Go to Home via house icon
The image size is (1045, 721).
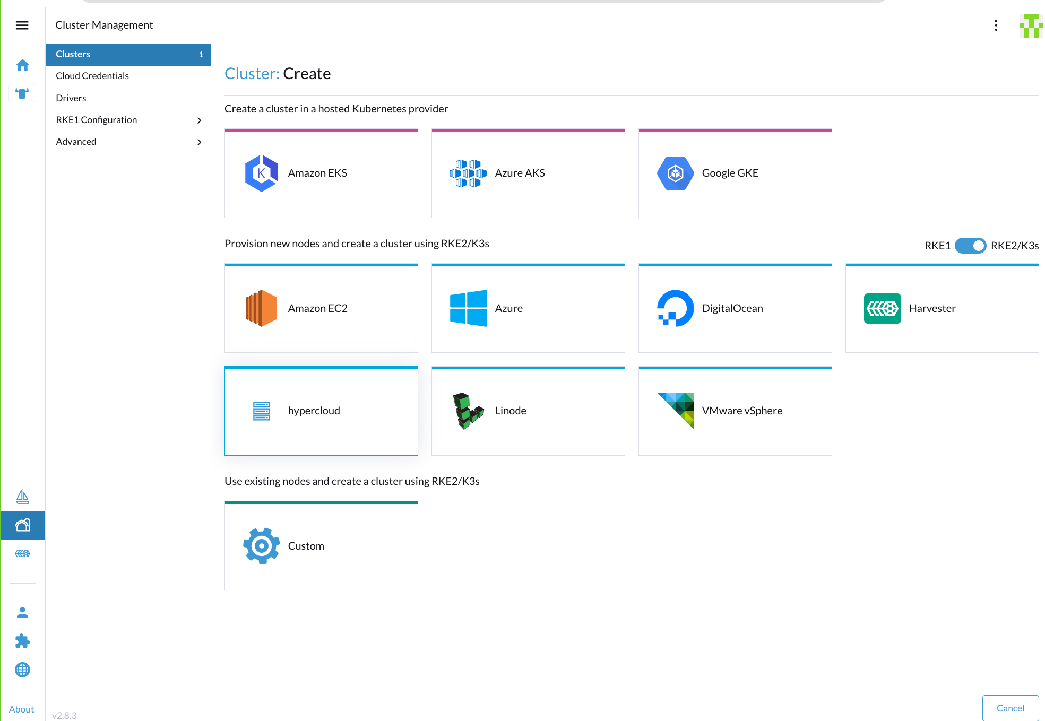click(x=22, y=65)
